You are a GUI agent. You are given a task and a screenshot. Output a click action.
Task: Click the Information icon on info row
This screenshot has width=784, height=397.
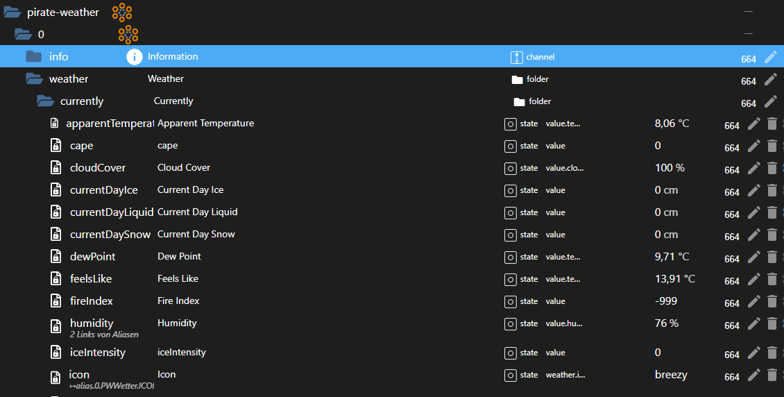tap(134, 57)
